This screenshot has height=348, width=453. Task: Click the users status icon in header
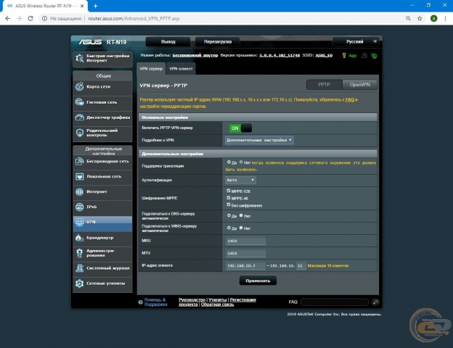364,55
